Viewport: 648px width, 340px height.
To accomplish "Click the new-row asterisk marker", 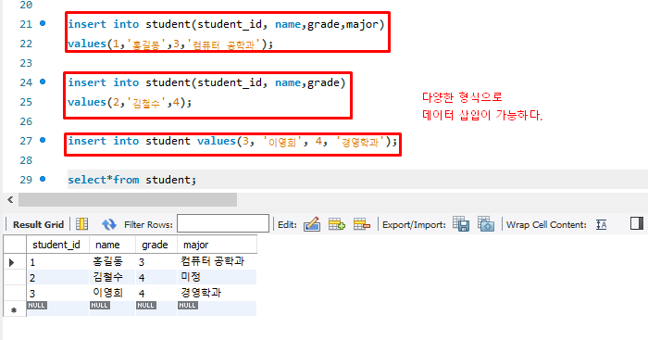I will pos(14,309).
